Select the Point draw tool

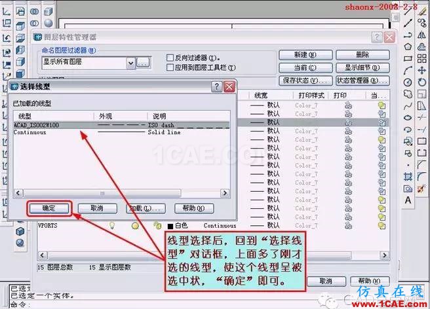click(x=408, y=165)
